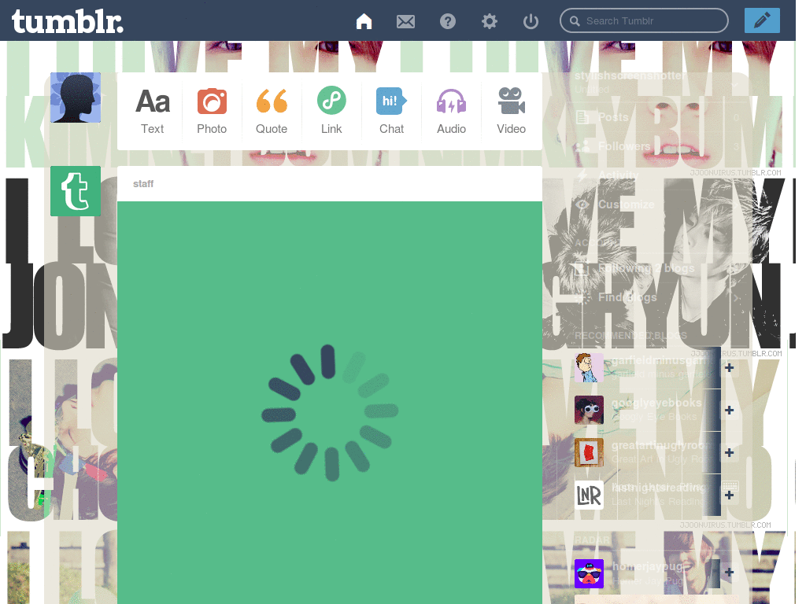The width and height of the screenshot is (806, 604).
Task: Create a new Text post
Action: point(153,111)
